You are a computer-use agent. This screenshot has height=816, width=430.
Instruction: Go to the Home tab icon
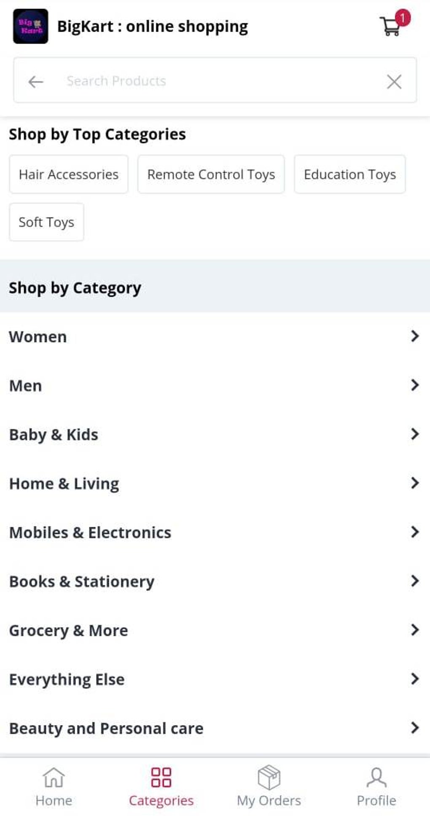click(54, 778)
